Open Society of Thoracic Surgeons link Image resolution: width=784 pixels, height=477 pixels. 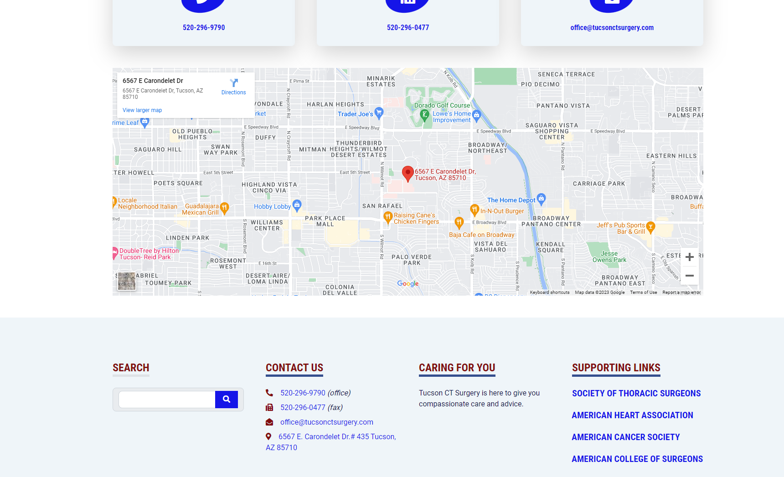636,393
